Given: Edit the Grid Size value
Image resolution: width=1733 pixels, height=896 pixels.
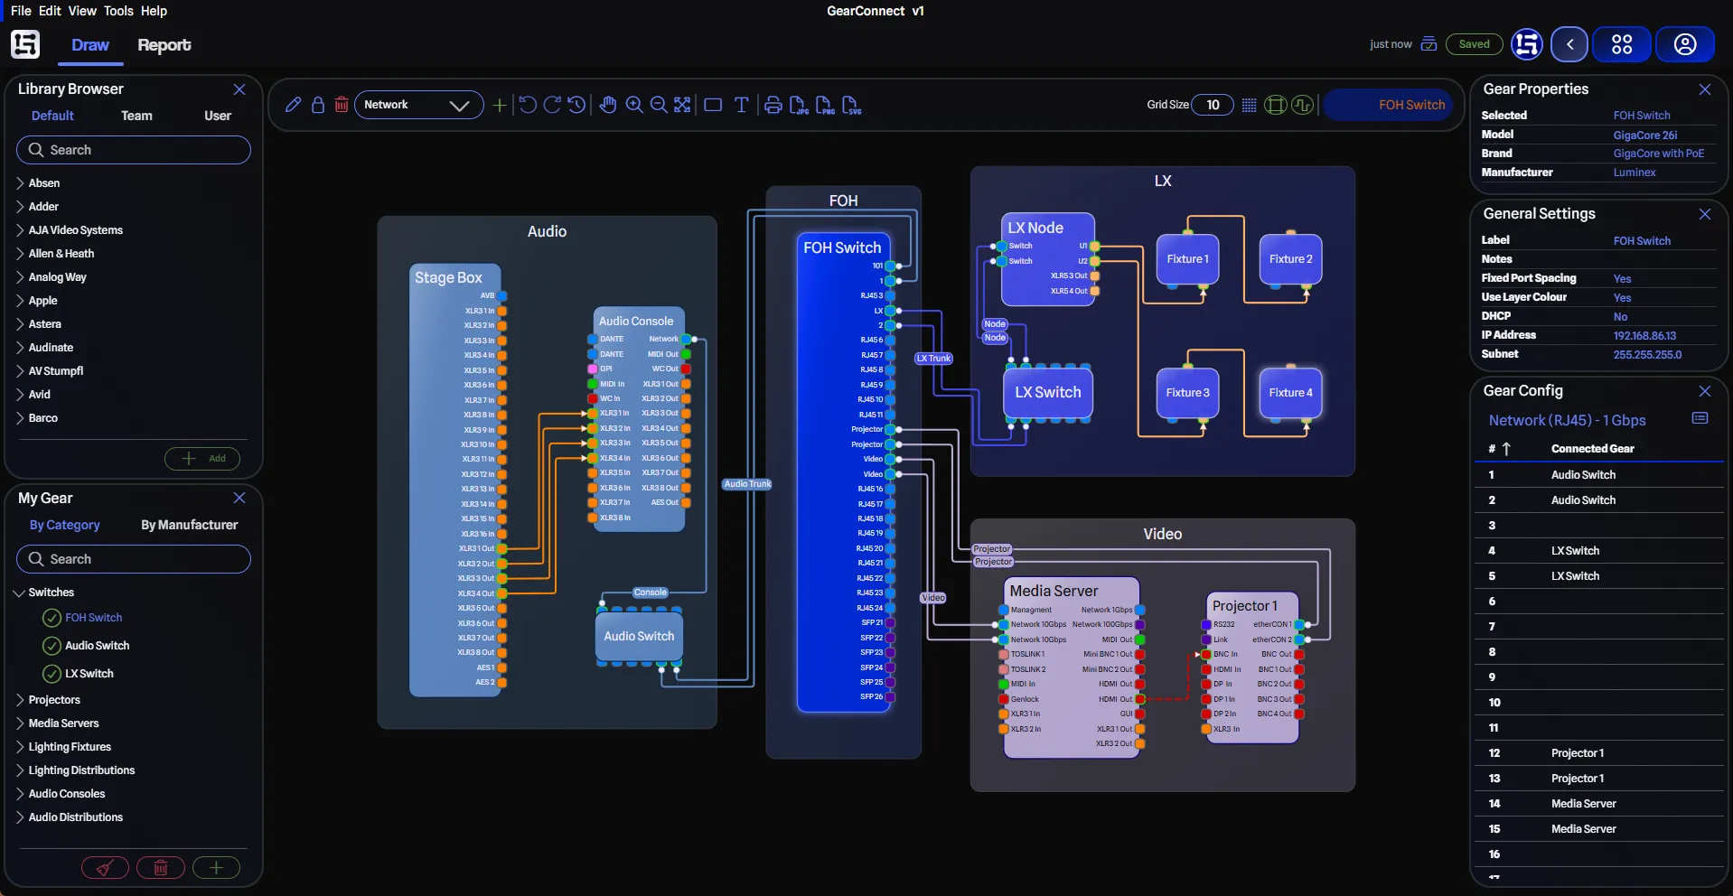Looking at the screenshot, I should (x=1213, y=105).
